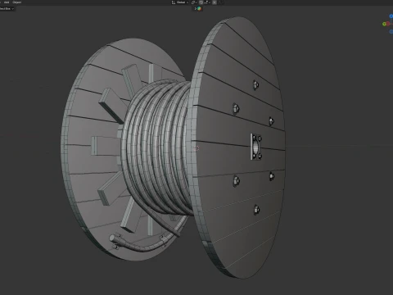Click the red X axis gizmo ball
This screenshot has height=295, width=393.
[x=388, y=24]
